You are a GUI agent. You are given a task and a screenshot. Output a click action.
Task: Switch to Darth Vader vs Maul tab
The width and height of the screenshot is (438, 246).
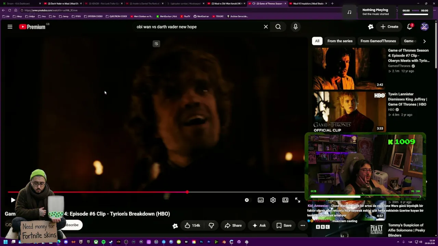tap(63, 3)
